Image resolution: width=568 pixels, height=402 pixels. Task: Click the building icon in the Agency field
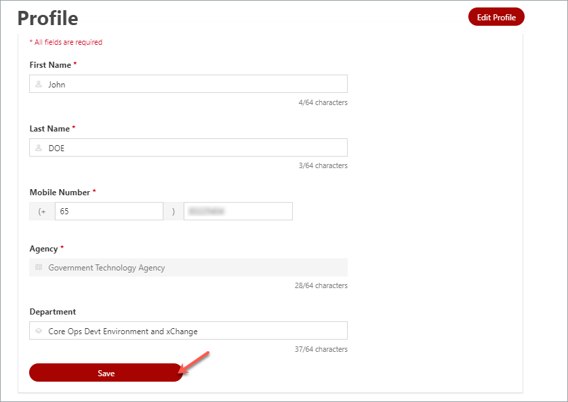[39, 267]
